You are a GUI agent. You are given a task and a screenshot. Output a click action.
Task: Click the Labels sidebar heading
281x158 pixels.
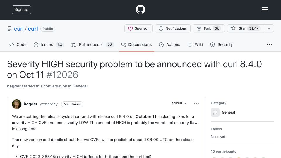pyautogui.click(x=216, y=129)
